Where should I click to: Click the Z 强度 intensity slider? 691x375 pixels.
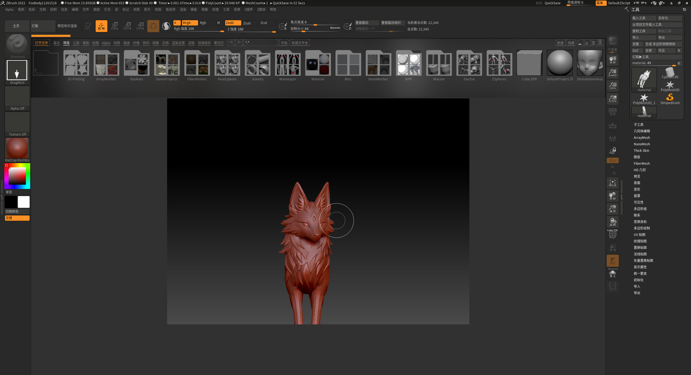250,29
